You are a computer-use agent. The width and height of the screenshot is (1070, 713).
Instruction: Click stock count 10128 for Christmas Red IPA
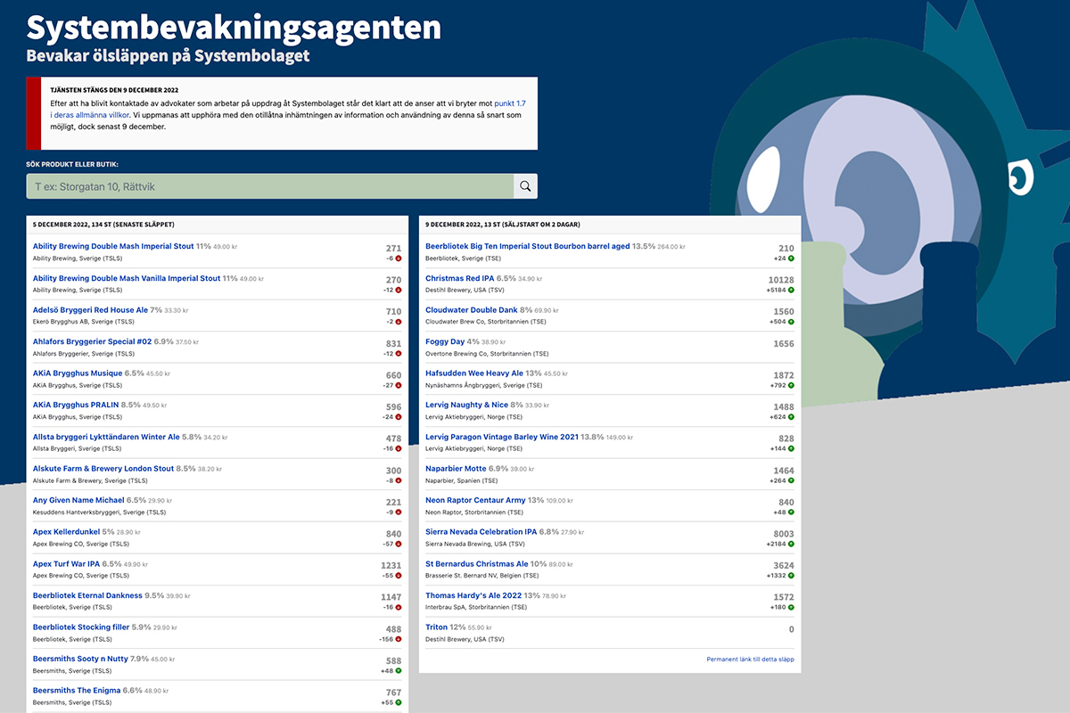tap(779, 280)
